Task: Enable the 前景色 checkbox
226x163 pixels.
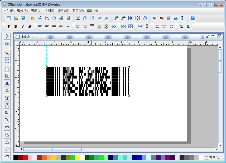Action: tap(206, 158)
